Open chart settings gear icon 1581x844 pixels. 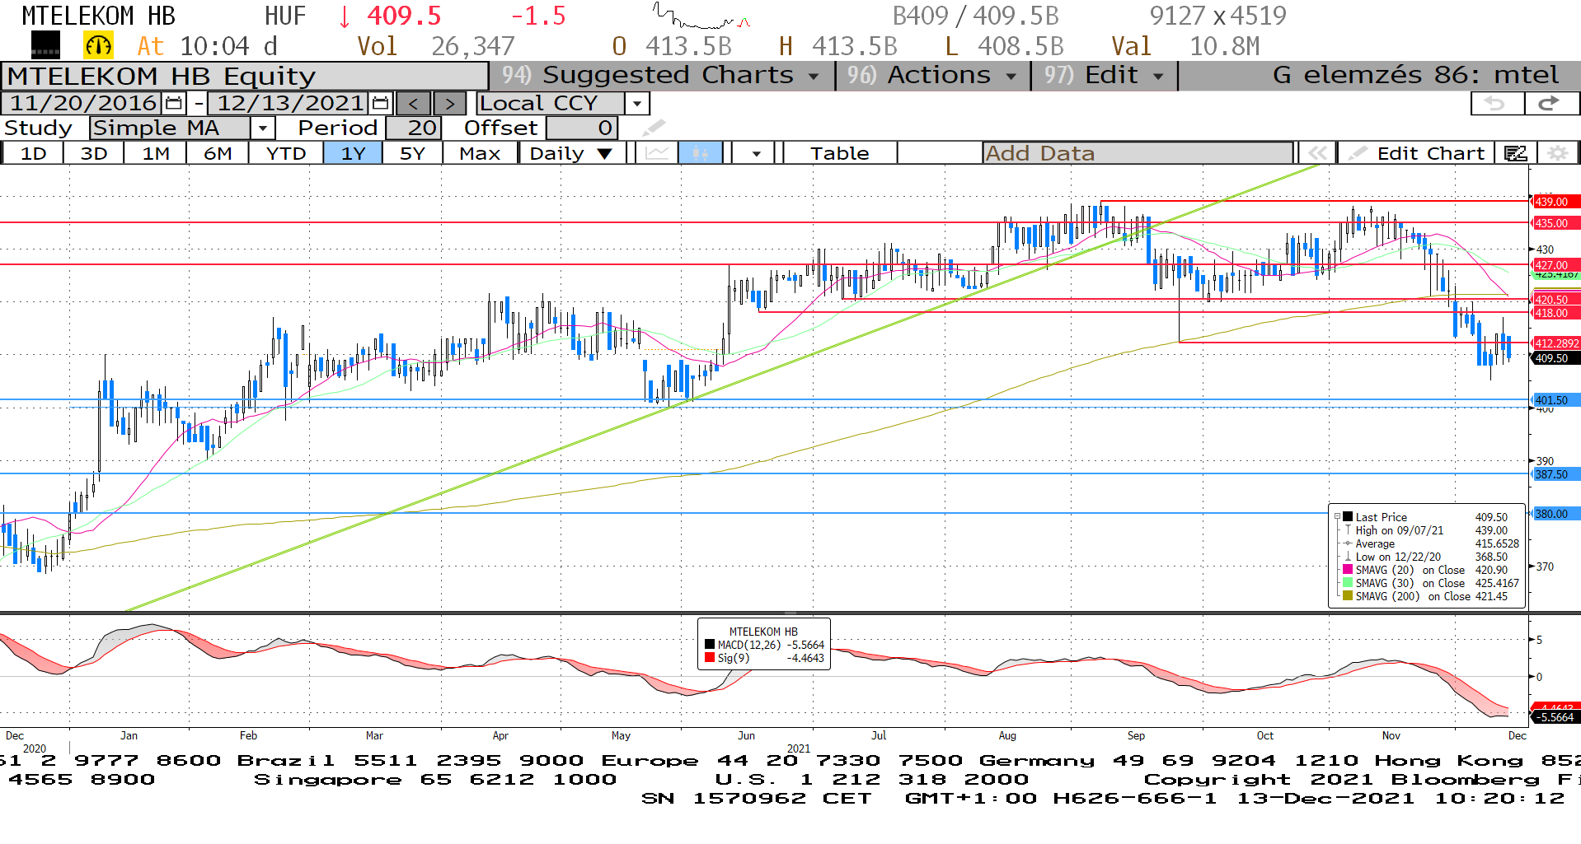coord(1557,153)
